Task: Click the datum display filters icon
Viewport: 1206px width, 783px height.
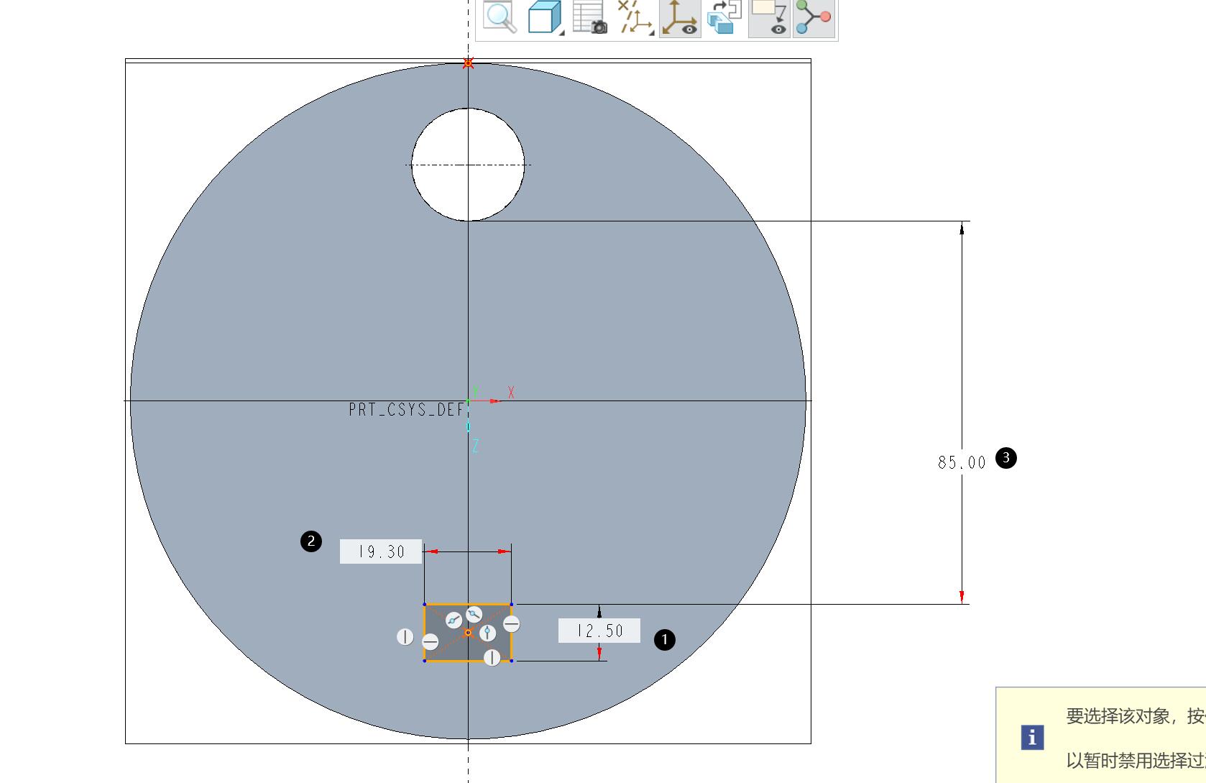Action: [634, 17]
